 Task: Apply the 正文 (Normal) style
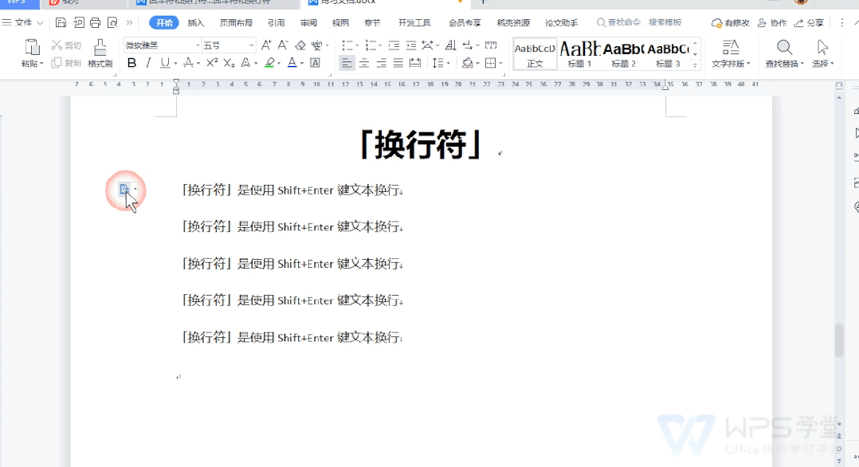click(x=535, y=53)
